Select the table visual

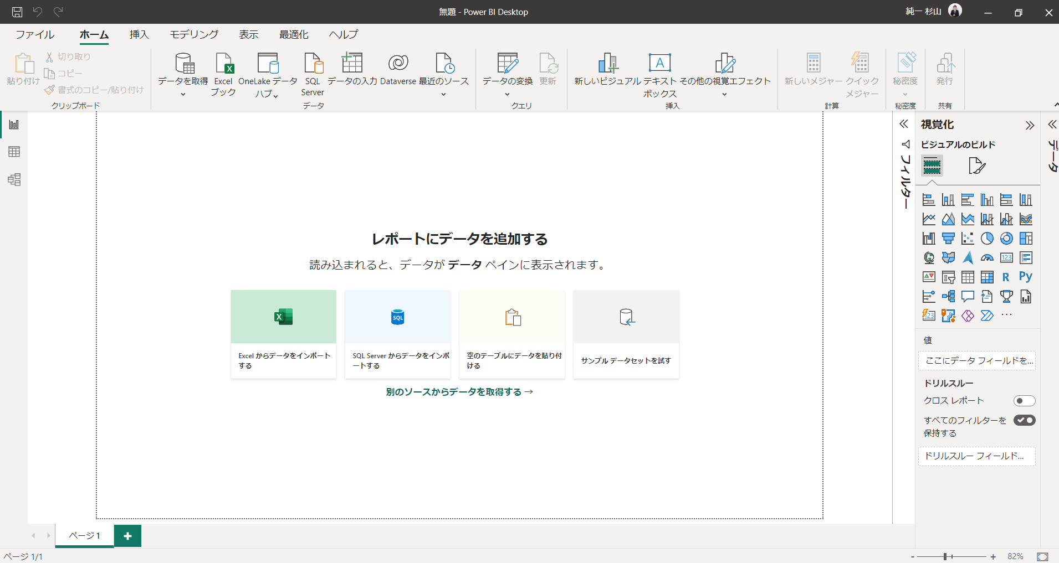968,277
